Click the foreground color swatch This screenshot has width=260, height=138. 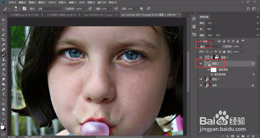2,127
